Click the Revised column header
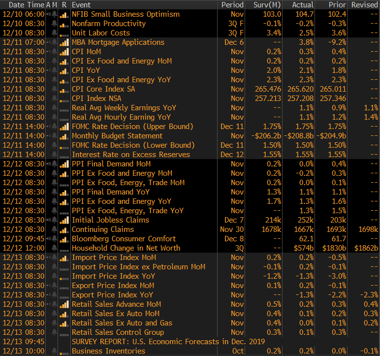Screen dimensions: 380x356 coord(364,4)
